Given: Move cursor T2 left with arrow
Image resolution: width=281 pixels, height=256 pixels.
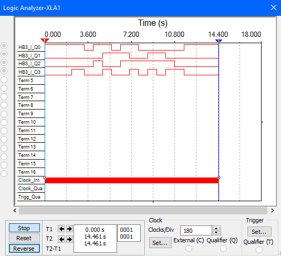Looking at the screenshot, I should [x=61, y=239].
